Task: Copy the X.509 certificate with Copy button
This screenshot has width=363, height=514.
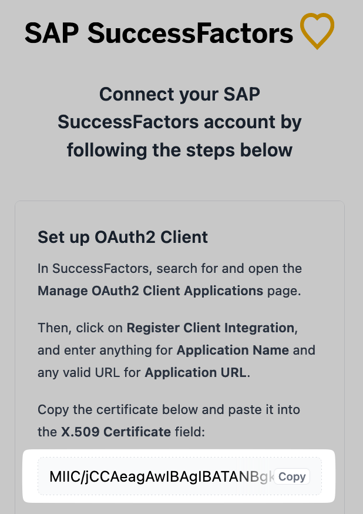Action: [292, 476]
